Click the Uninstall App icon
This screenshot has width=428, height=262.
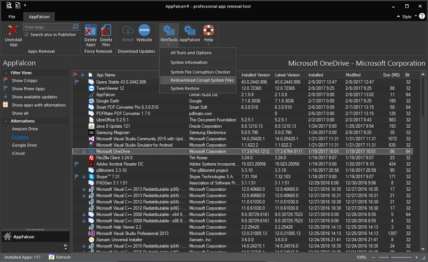click(13, 30)
